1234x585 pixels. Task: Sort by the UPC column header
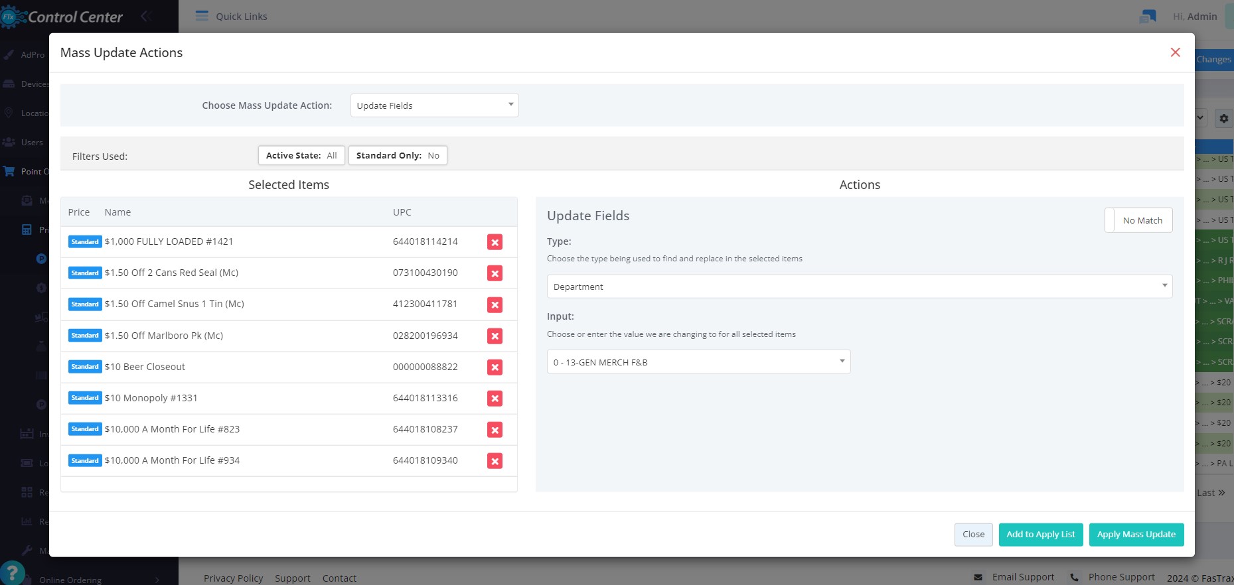point(402,212)
